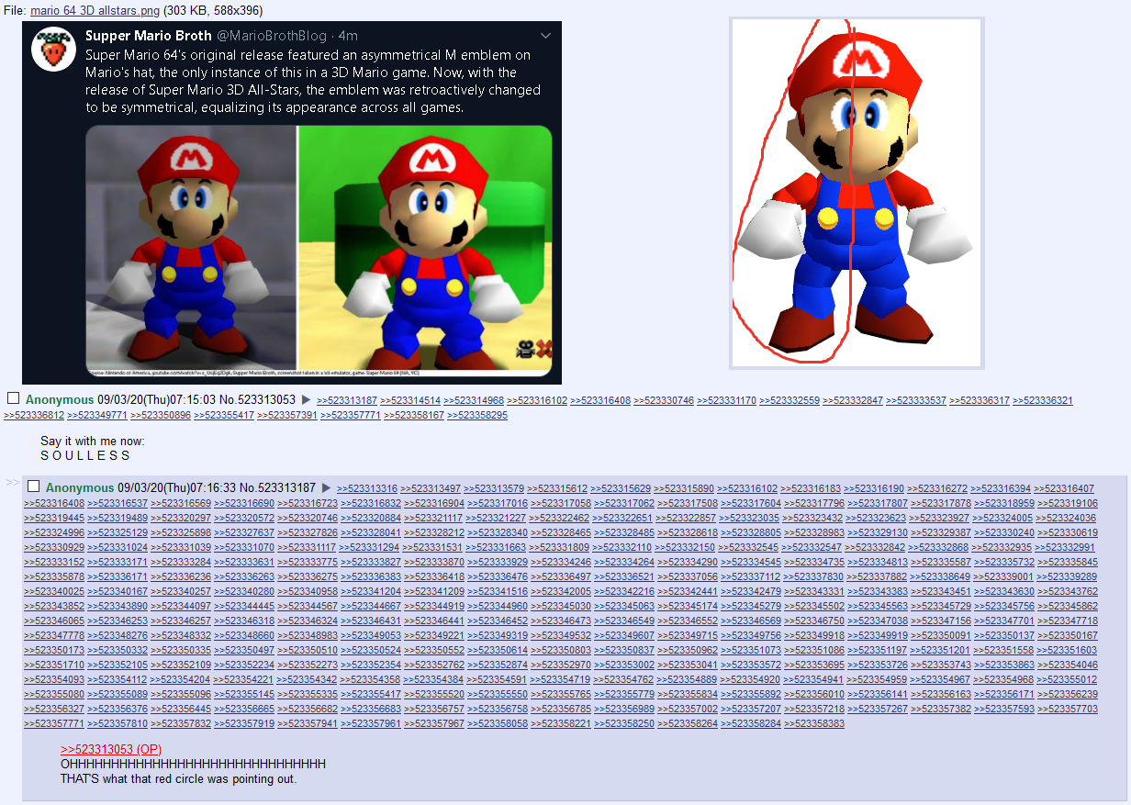The image size is (1131, 805).
Task: Open reply backlink >>523350167
Action: [x=1068, y=635]
